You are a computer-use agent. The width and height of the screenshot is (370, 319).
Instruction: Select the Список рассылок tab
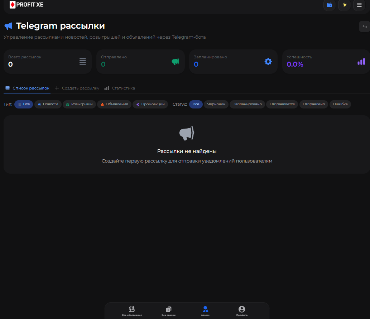click(x=27, y=88)
